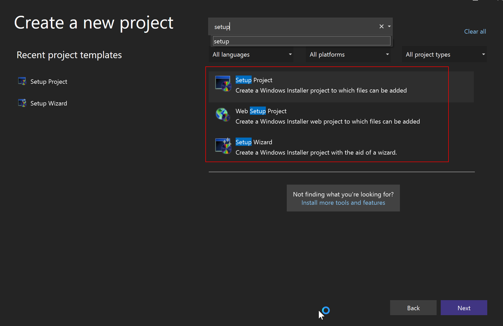The height and width of the screenshot is (326, 503).
Task: Click the Clear all link
Action: pos(475,32)
